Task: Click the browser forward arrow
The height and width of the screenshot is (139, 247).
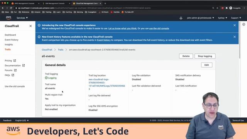Action: 7,8
